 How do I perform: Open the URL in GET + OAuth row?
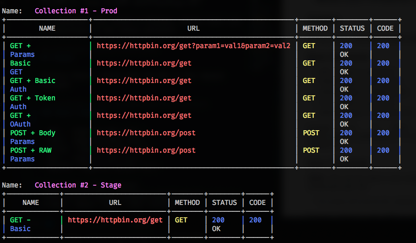[144, 116]
